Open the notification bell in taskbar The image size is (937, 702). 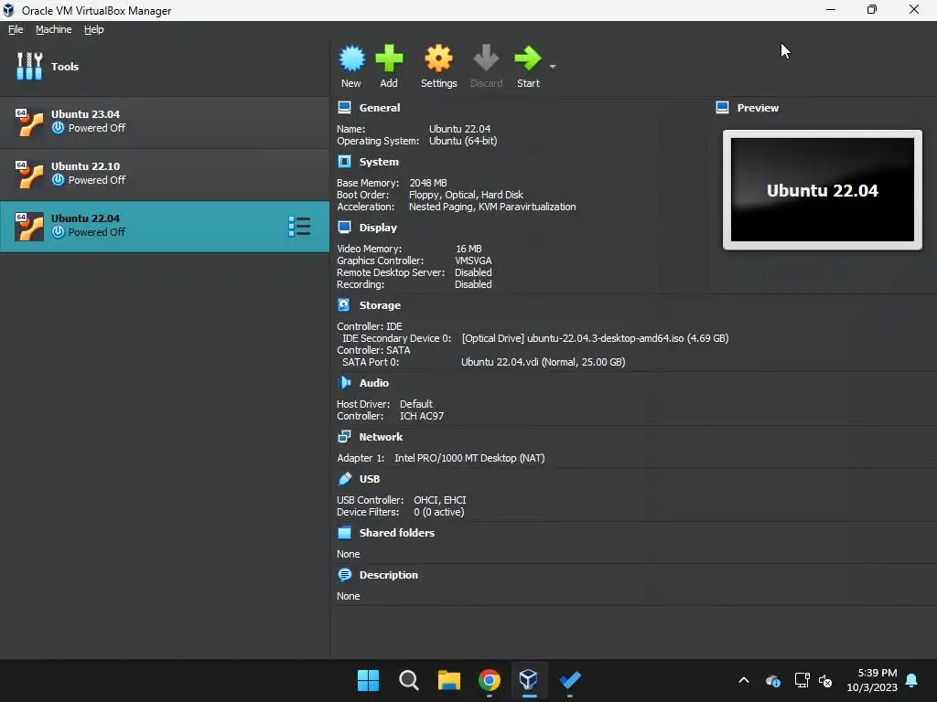click(x=912, y=680)
